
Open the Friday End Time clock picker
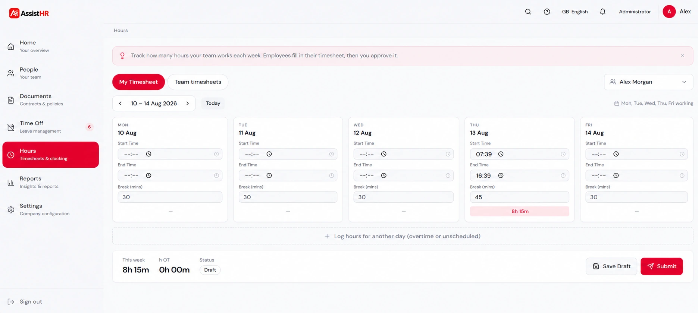click(x=616, y=176)
